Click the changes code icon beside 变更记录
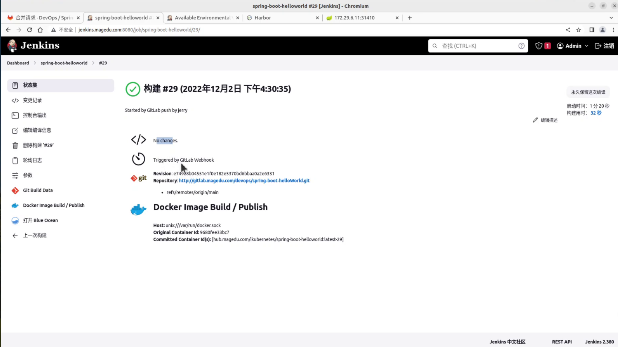This screenshot has width=618, height=347. tap(15, 100)
